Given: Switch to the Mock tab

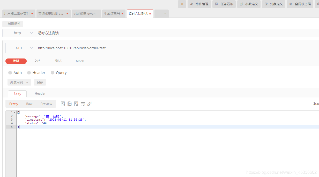Looking at the screenshot, I should (80, 61).
